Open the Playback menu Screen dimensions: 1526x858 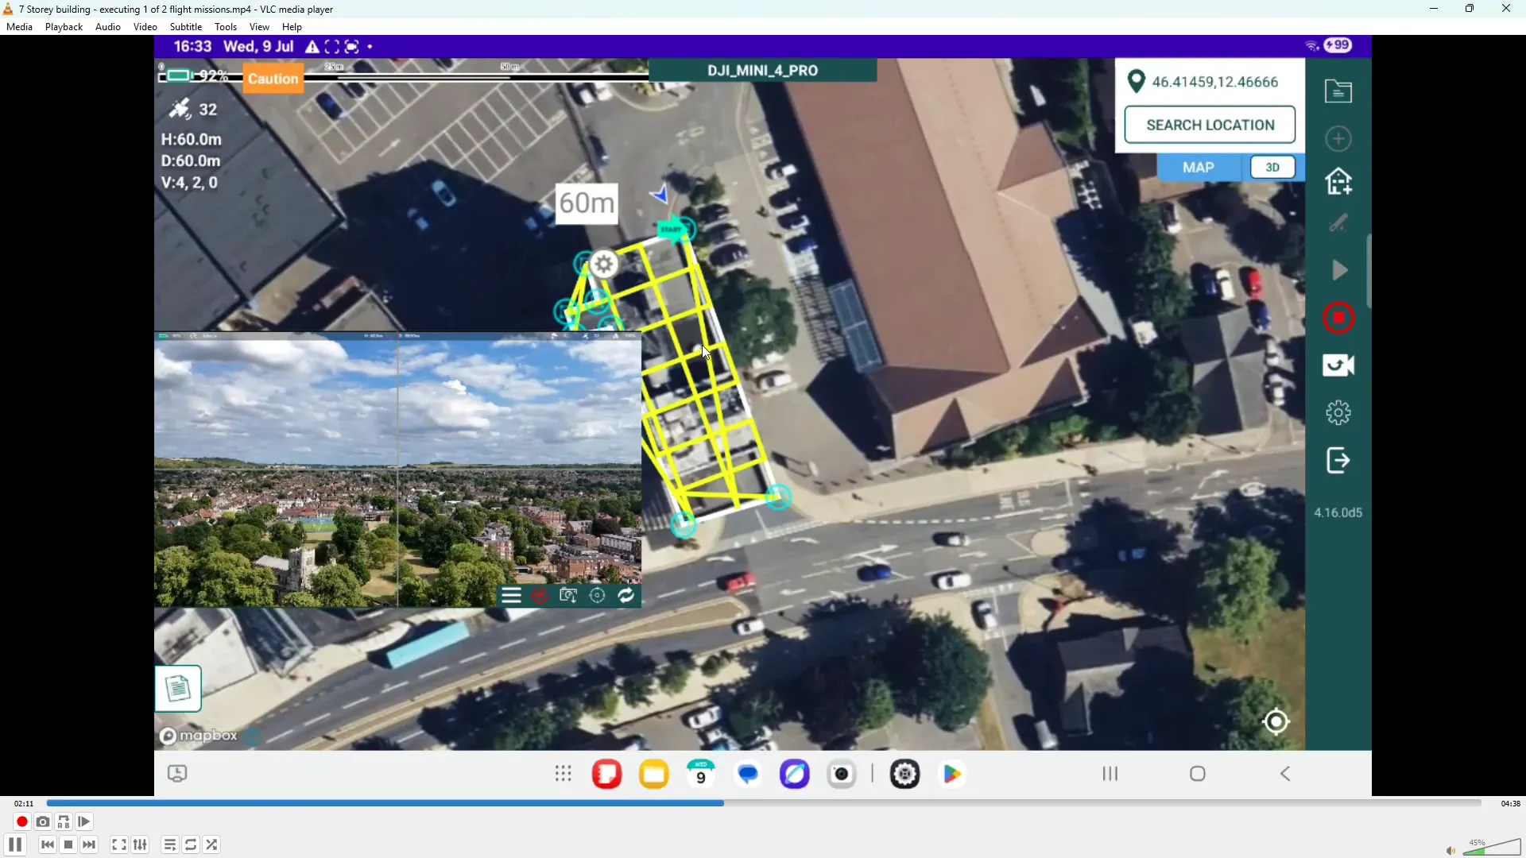(64, 27)
